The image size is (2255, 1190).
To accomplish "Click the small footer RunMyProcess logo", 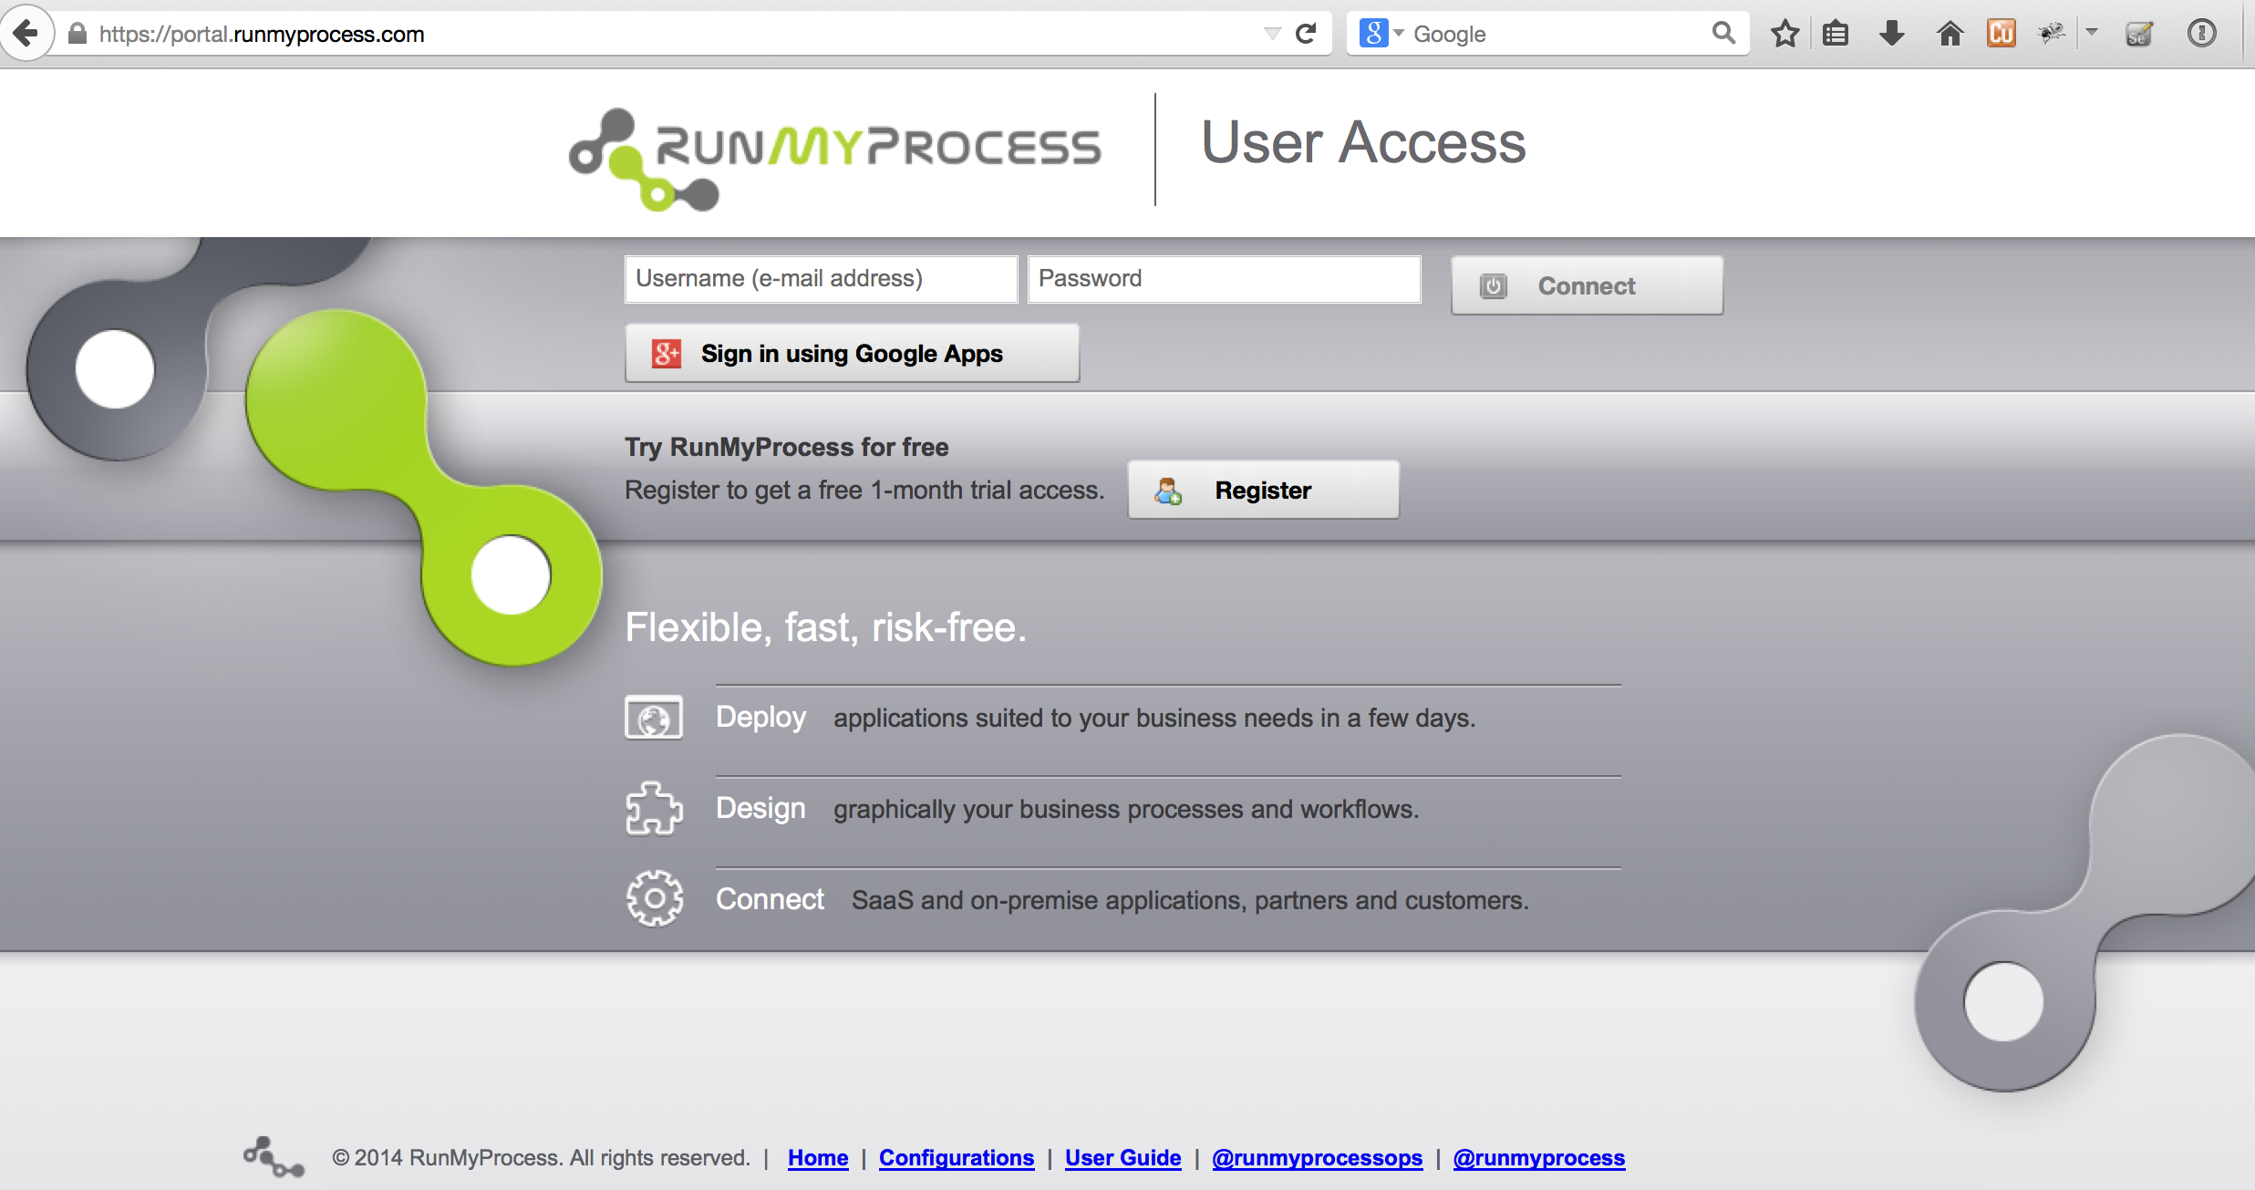I will tap(273, 1157).
